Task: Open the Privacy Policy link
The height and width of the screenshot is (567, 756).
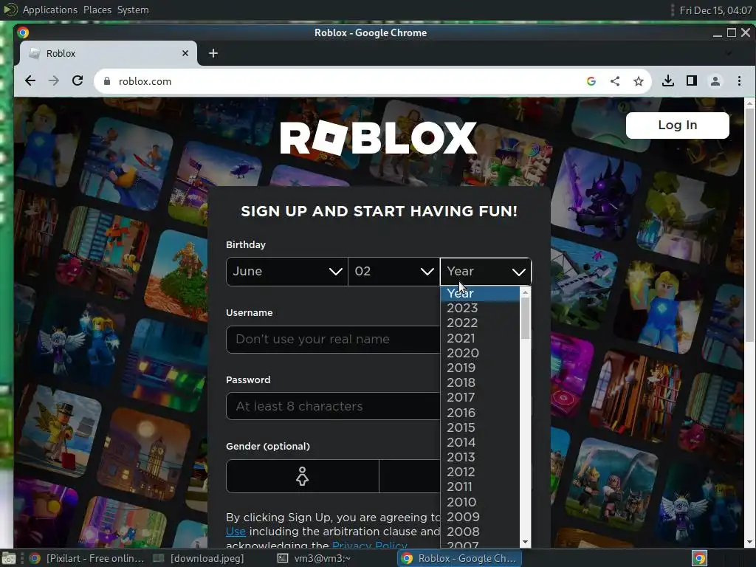Action: tap(370, 545)
